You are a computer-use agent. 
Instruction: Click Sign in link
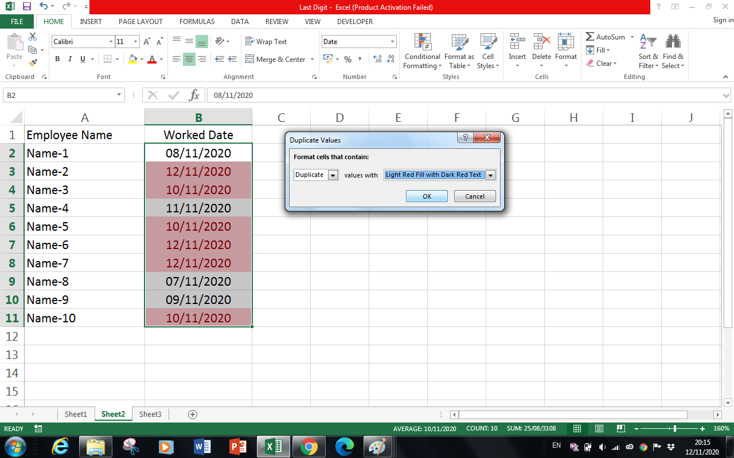723,20
